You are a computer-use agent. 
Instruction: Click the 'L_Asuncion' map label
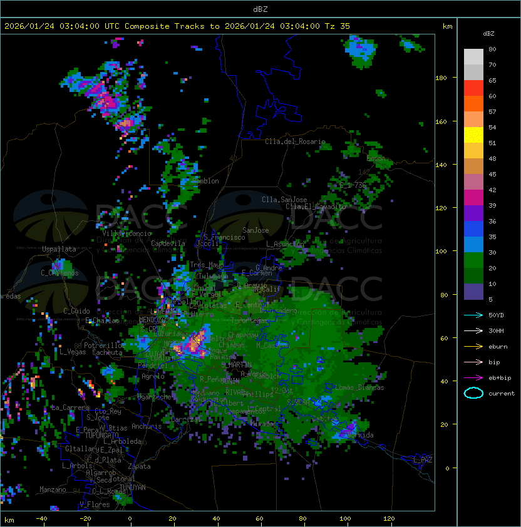coord(285,244)
